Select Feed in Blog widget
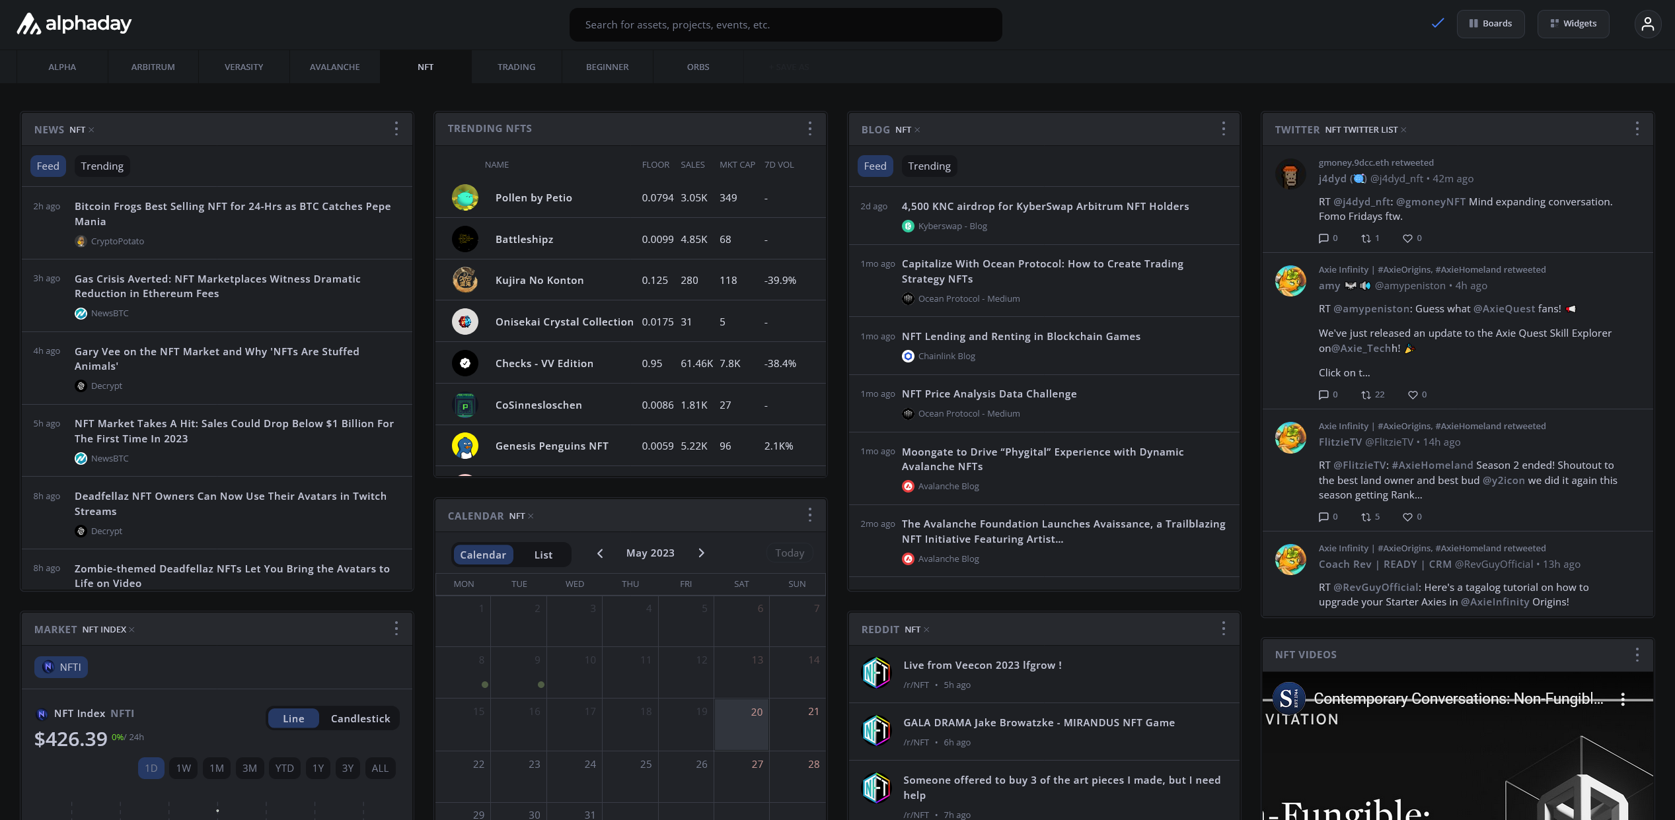Image resolution: width=1675 pixels, height=820 pixels. [875, 166]
